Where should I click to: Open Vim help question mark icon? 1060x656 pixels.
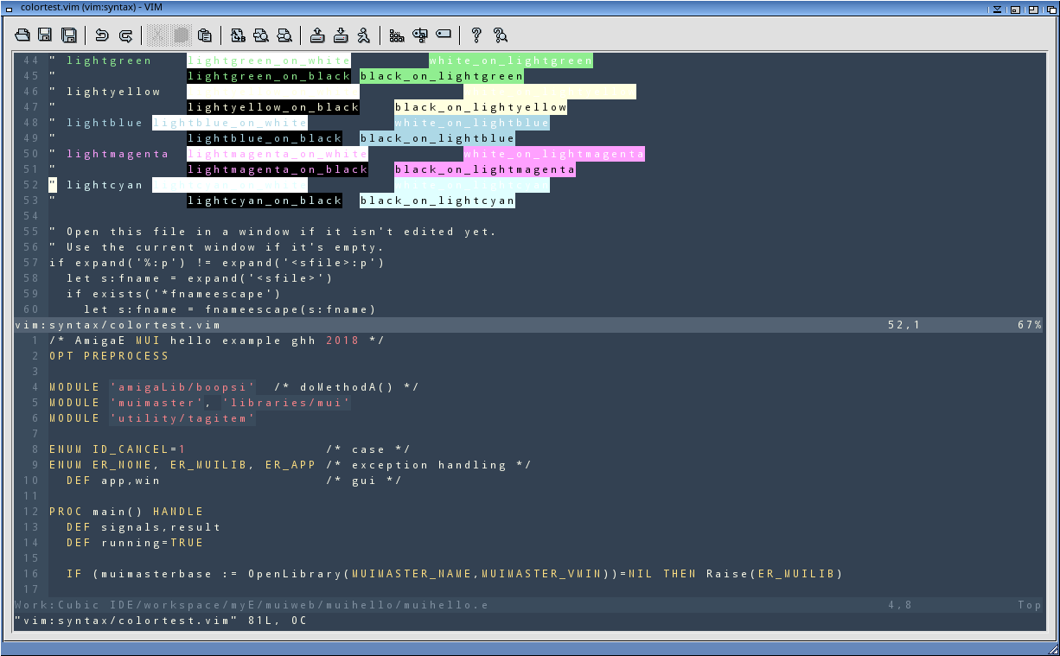click(x=476, y=35)
